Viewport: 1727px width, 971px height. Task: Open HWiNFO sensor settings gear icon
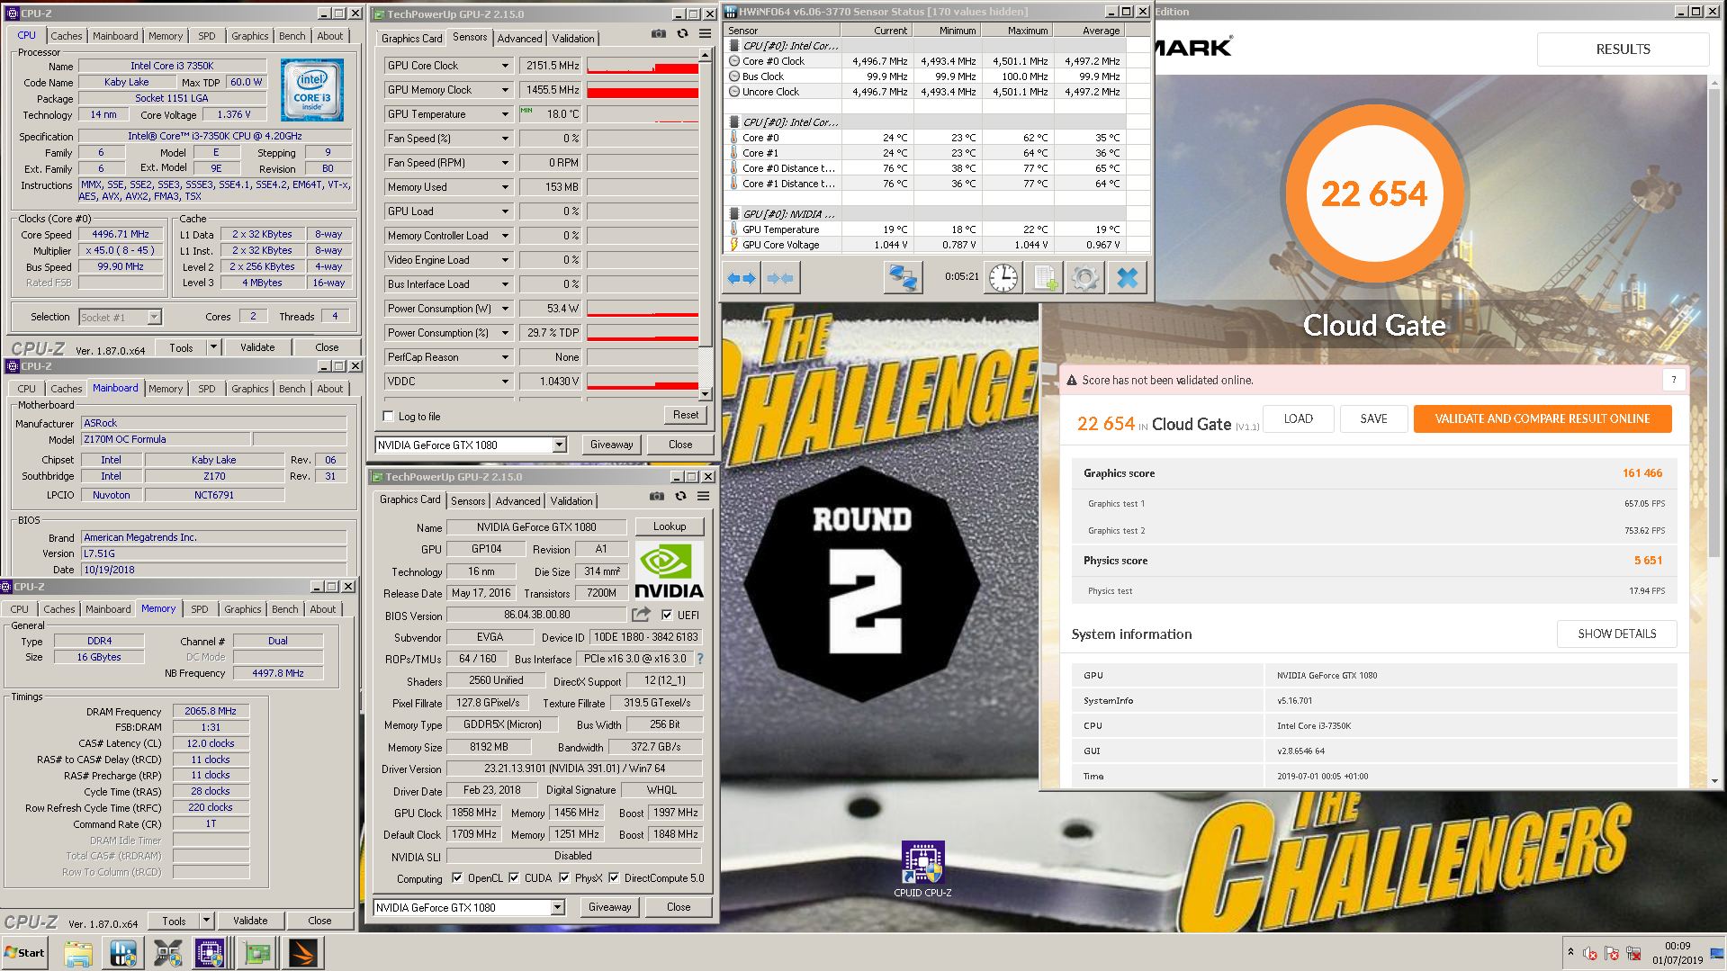point(1084,278)
